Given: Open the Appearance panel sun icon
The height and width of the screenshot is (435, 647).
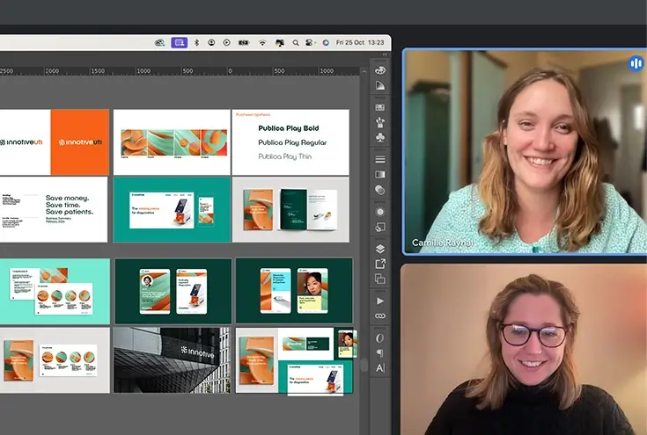Looking at the screenshot, I should [x=380, y=211].
